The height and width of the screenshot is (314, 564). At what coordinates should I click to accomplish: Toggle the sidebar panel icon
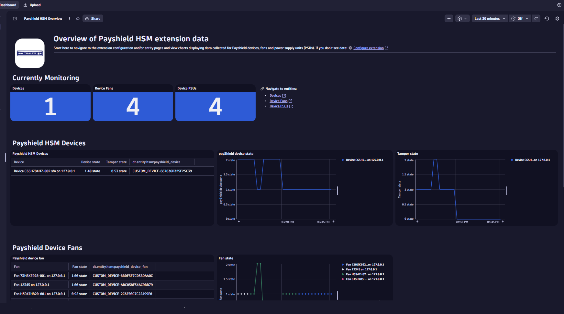tap(15, 18)
